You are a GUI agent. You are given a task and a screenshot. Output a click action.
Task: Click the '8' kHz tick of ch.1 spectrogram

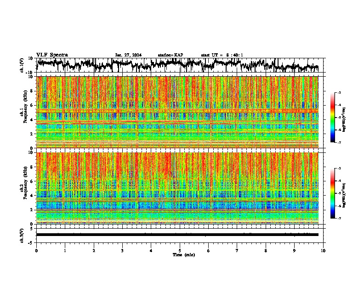pos(32,91)
